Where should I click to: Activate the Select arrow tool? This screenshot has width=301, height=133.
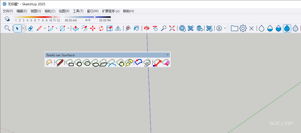[x=17, y=29]
